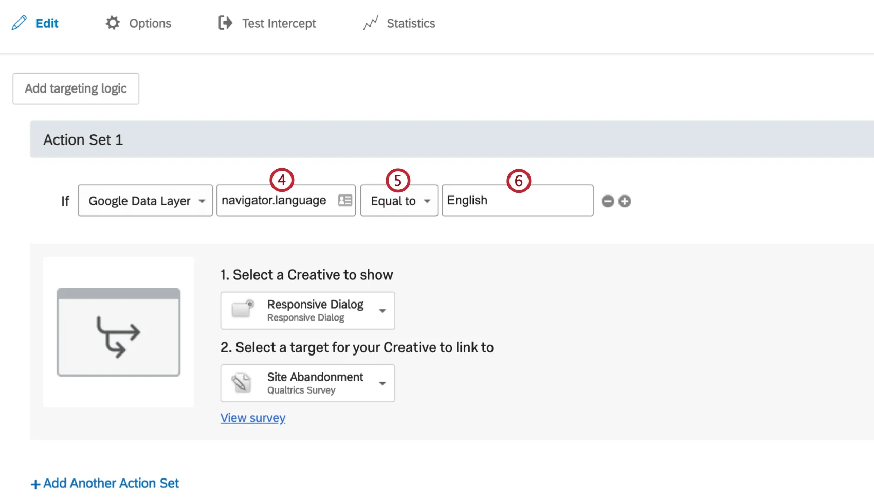Add a condition using the plus icon
Viewport: 874px width, 497px height.
[625, 201]
